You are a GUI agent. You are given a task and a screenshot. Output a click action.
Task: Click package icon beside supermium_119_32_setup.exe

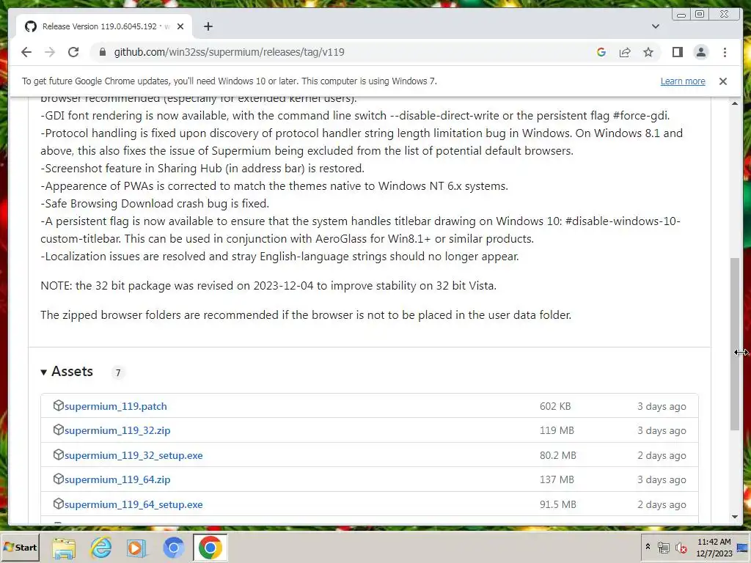(x=59, y=455)
